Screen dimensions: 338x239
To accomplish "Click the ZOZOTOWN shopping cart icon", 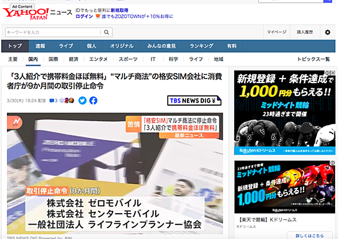I will 98,16.
